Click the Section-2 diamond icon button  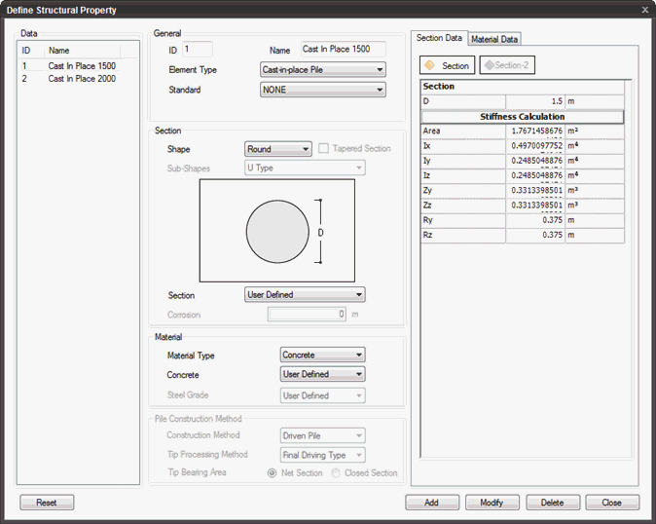[506, 65]
